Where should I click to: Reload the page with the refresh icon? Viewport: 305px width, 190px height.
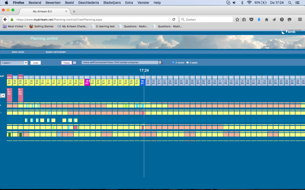[x=174, y=20]
